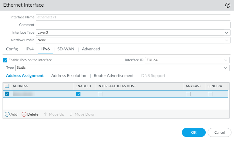The height and width of the screenshot is (141, 234).
Task: Click the Delete address minus icon
Action: pyautogui.click(x=24, y=114)
